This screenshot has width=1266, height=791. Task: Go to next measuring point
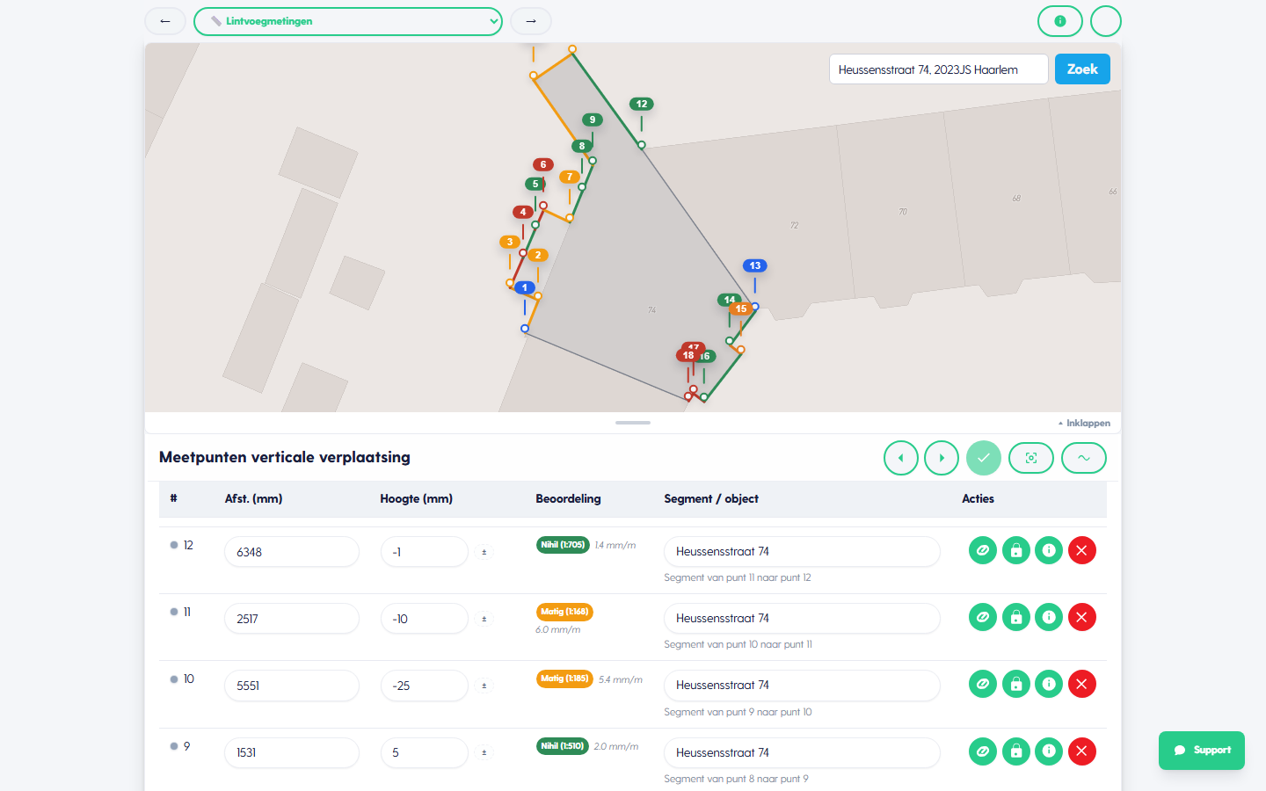tap(942, 458)
